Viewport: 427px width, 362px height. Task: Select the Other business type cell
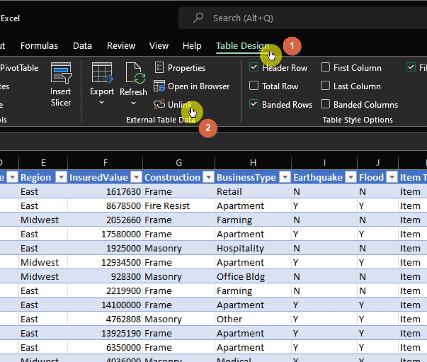(253, 319)
